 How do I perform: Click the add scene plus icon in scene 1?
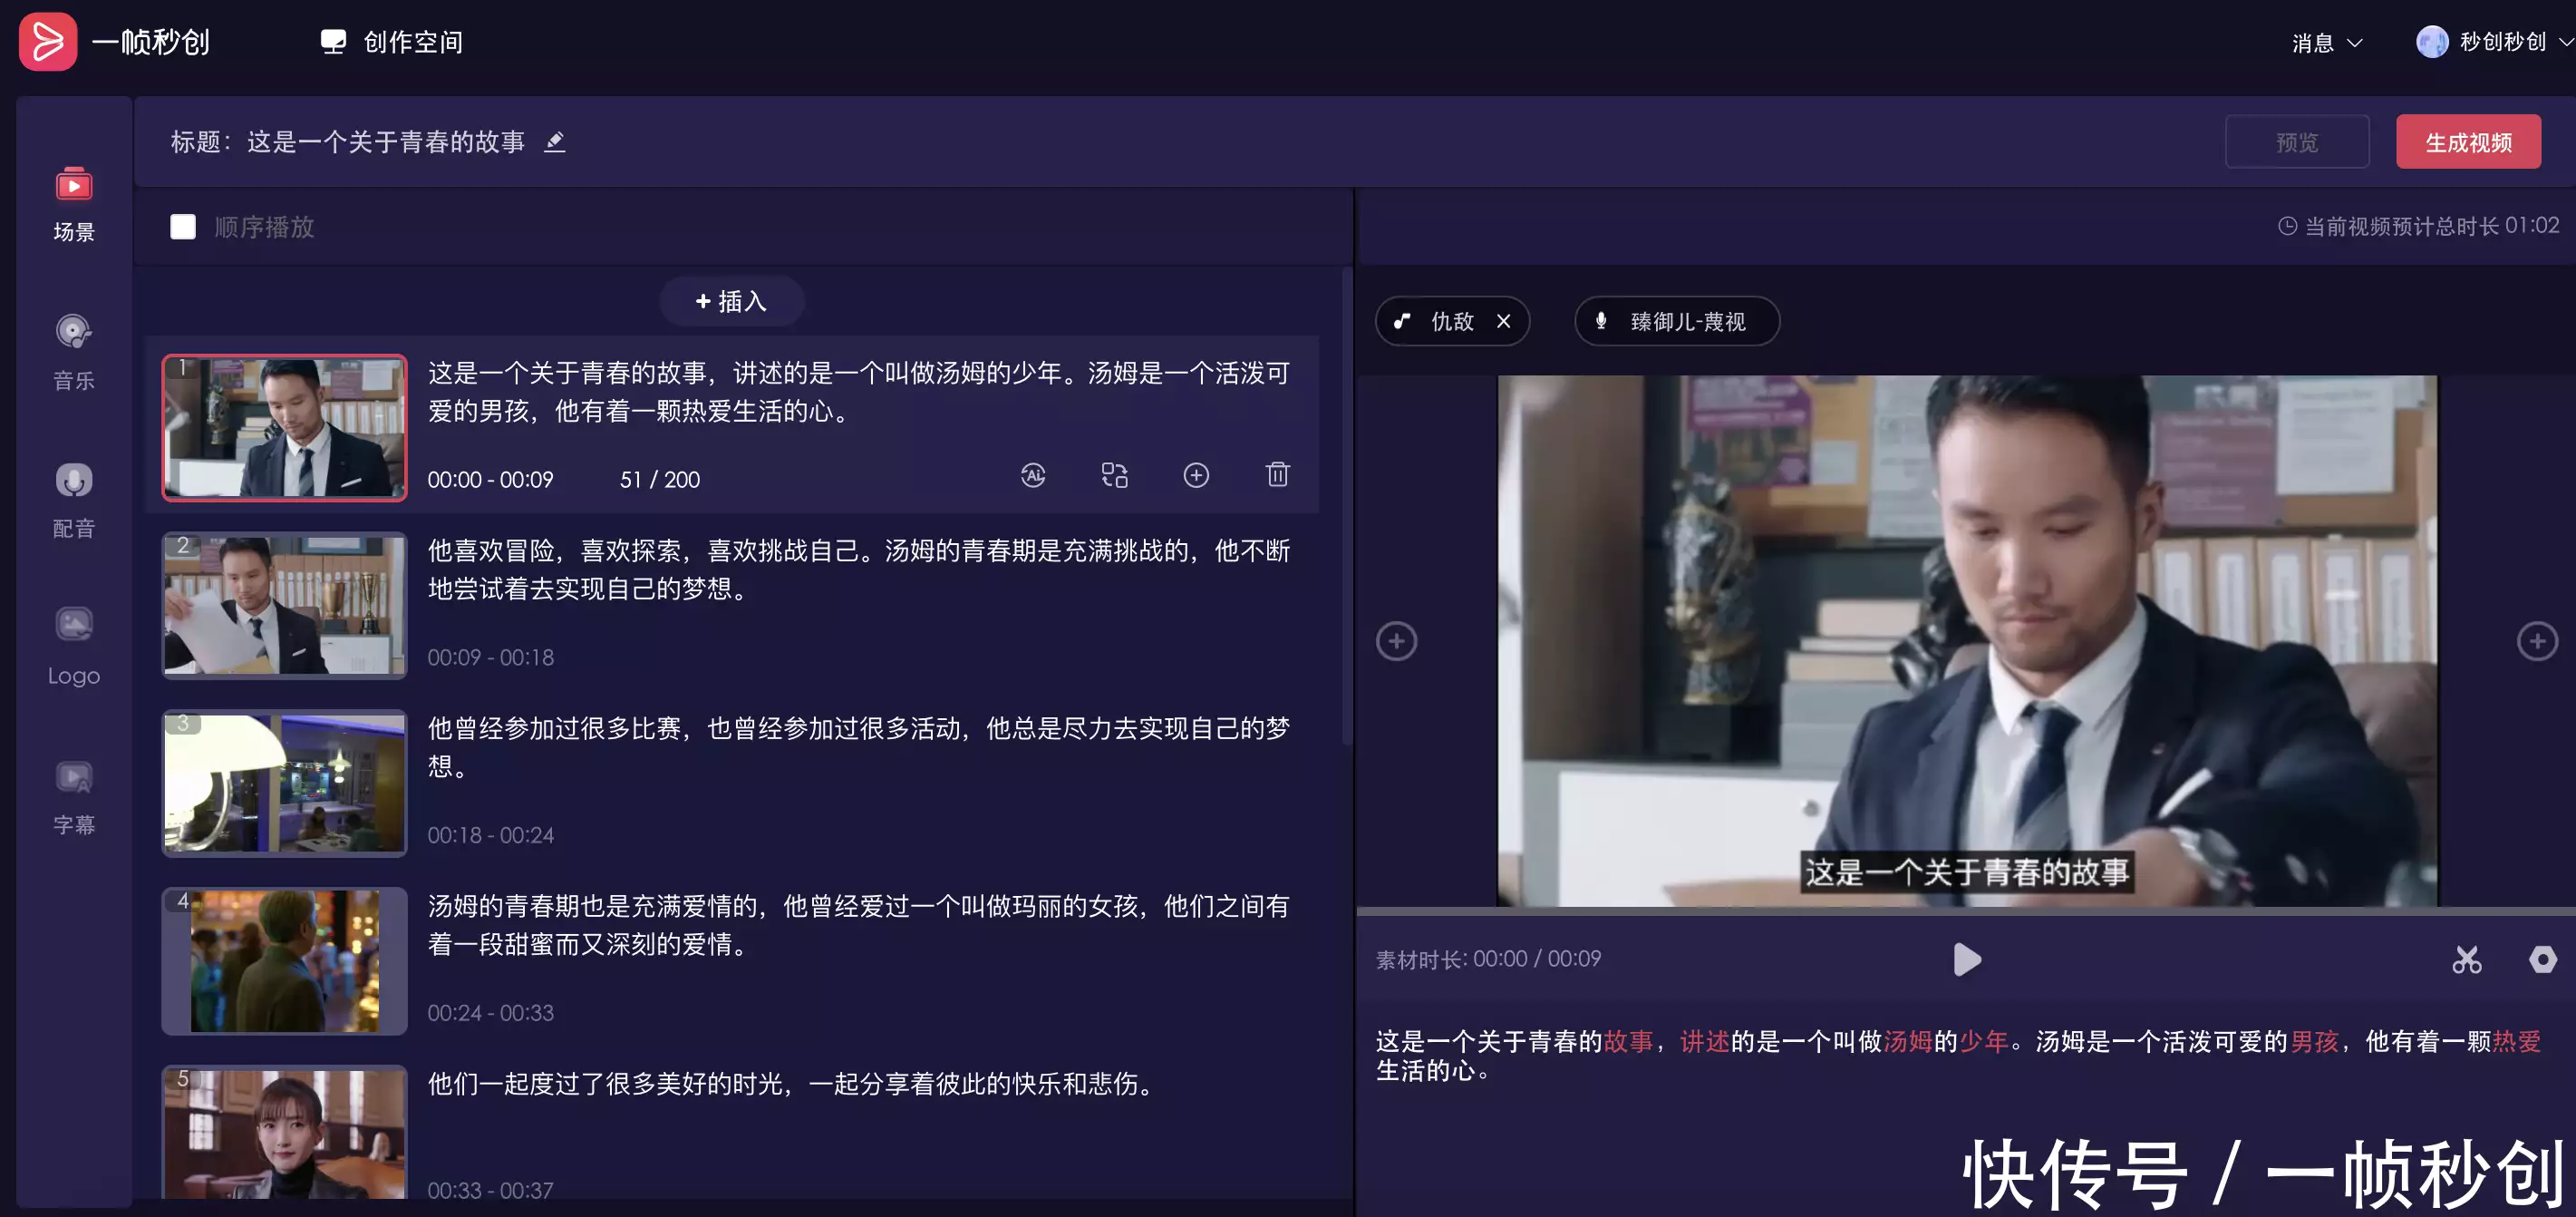[1196, 475]
